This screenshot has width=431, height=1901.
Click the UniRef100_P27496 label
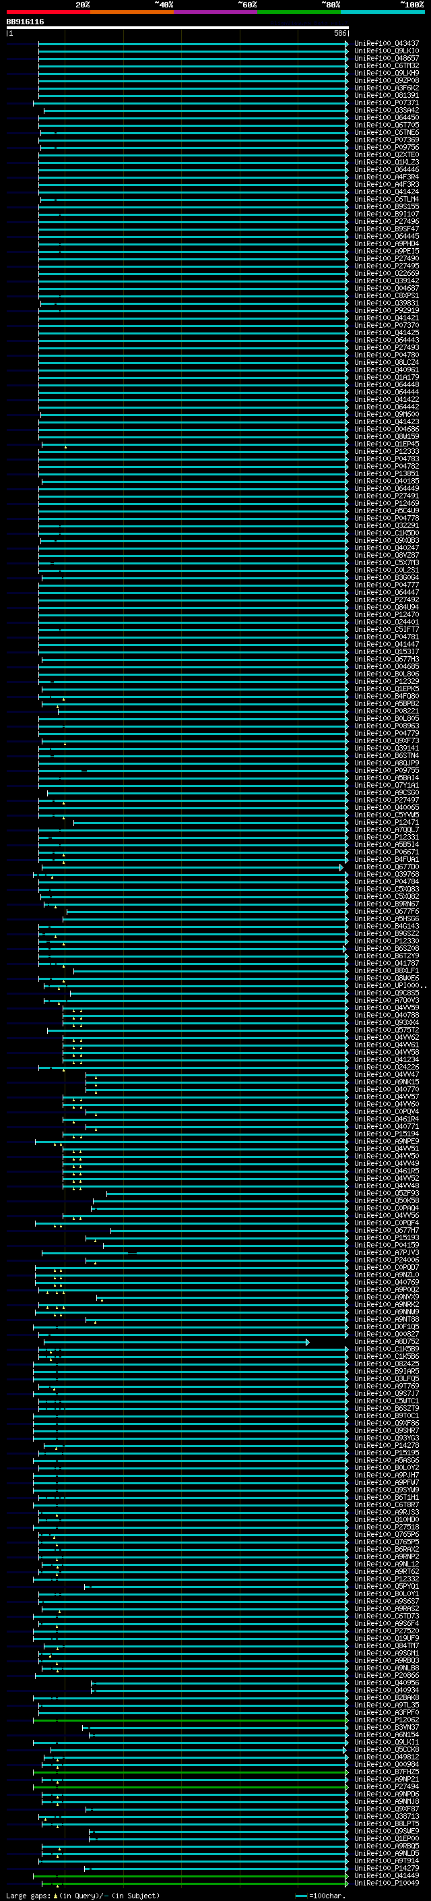pos(387,221)
